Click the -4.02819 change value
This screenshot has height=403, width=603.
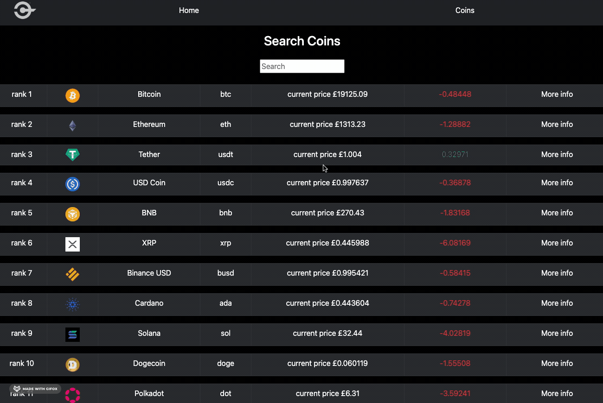[x=455, y=333]
